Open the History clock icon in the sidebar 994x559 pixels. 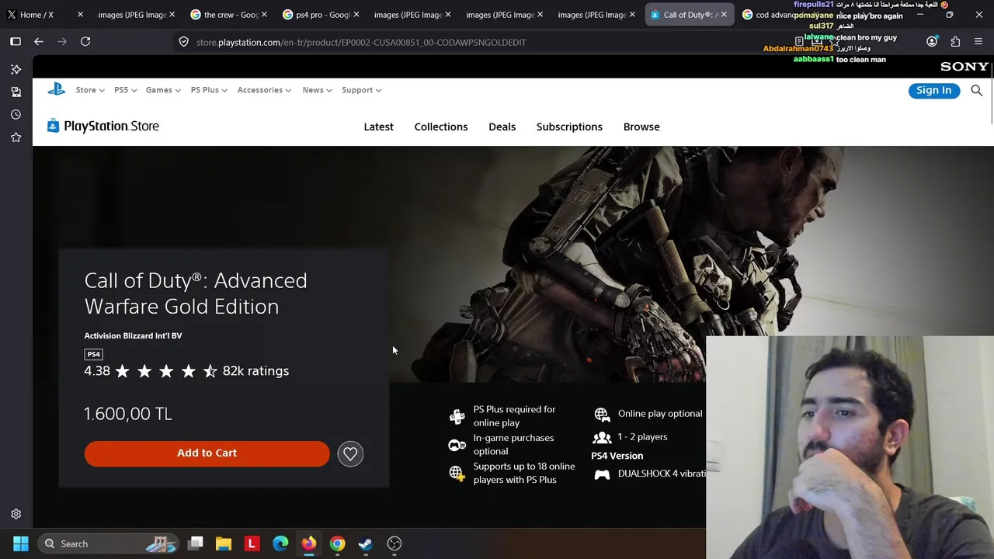pos(16,114)
